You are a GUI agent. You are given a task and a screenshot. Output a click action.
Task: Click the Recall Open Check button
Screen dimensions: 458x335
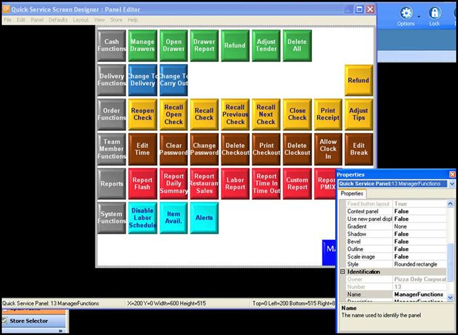[173, 115]
